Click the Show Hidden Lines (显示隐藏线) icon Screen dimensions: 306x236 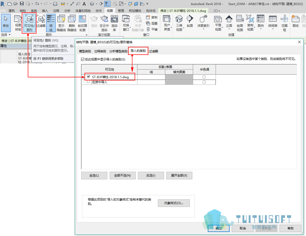point(62,23)
